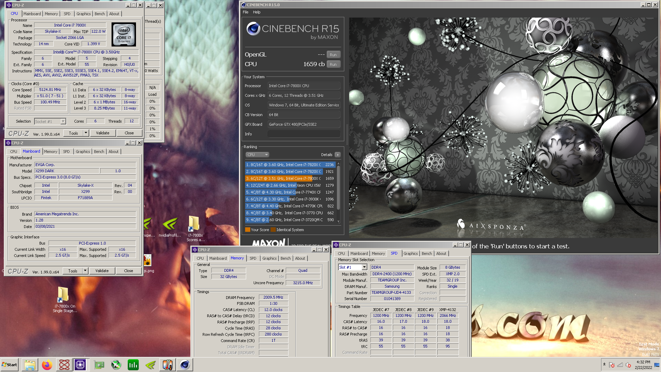This screenshot has width=661, height=372.
Task: Select CPU tab in the SPD window
Action: click(341, 254)
